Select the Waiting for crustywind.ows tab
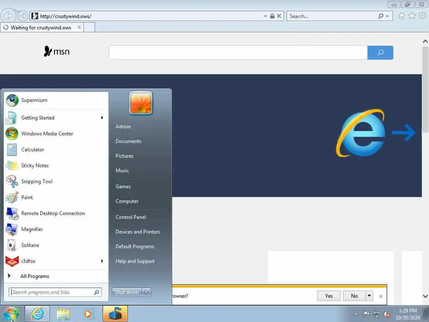 (41, 27)
